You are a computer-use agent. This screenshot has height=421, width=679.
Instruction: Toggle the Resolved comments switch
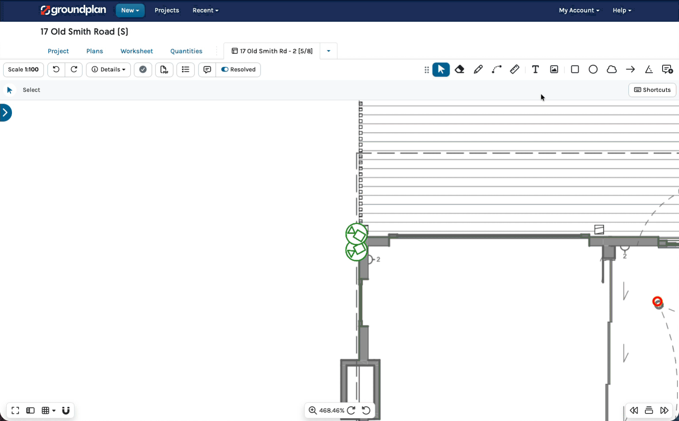pyautogui.click(x=238, y=70)
